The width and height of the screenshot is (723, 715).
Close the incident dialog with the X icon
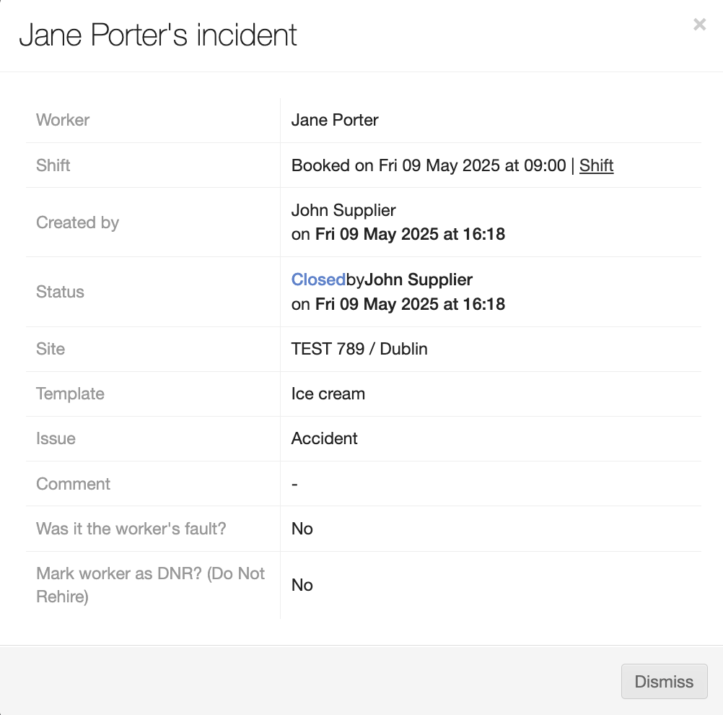tap(699, 25)
